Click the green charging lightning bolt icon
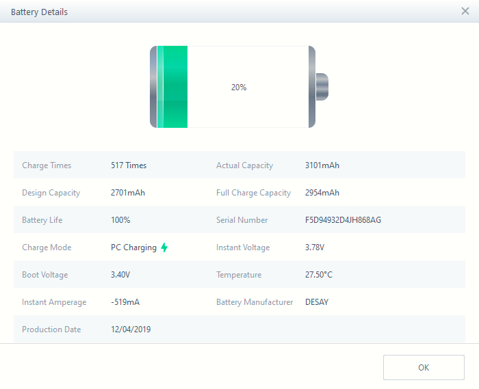Image resolution: width=479 pixels, height=389 pixels. click(x=164, y=247)
